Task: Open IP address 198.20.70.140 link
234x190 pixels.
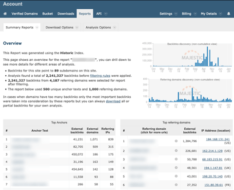Action: click(x=213, y=176)
